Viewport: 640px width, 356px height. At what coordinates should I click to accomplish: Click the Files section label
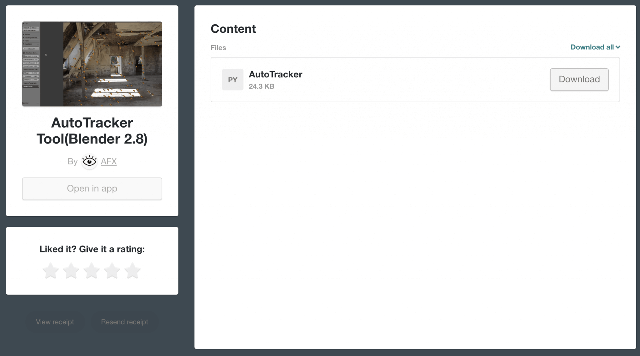[218, 48]
